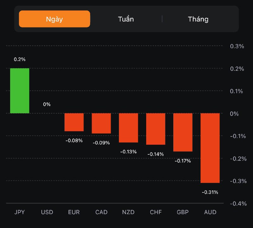Click the -0.31% value label
253x228 pixels.
click(x=210, y=192)
